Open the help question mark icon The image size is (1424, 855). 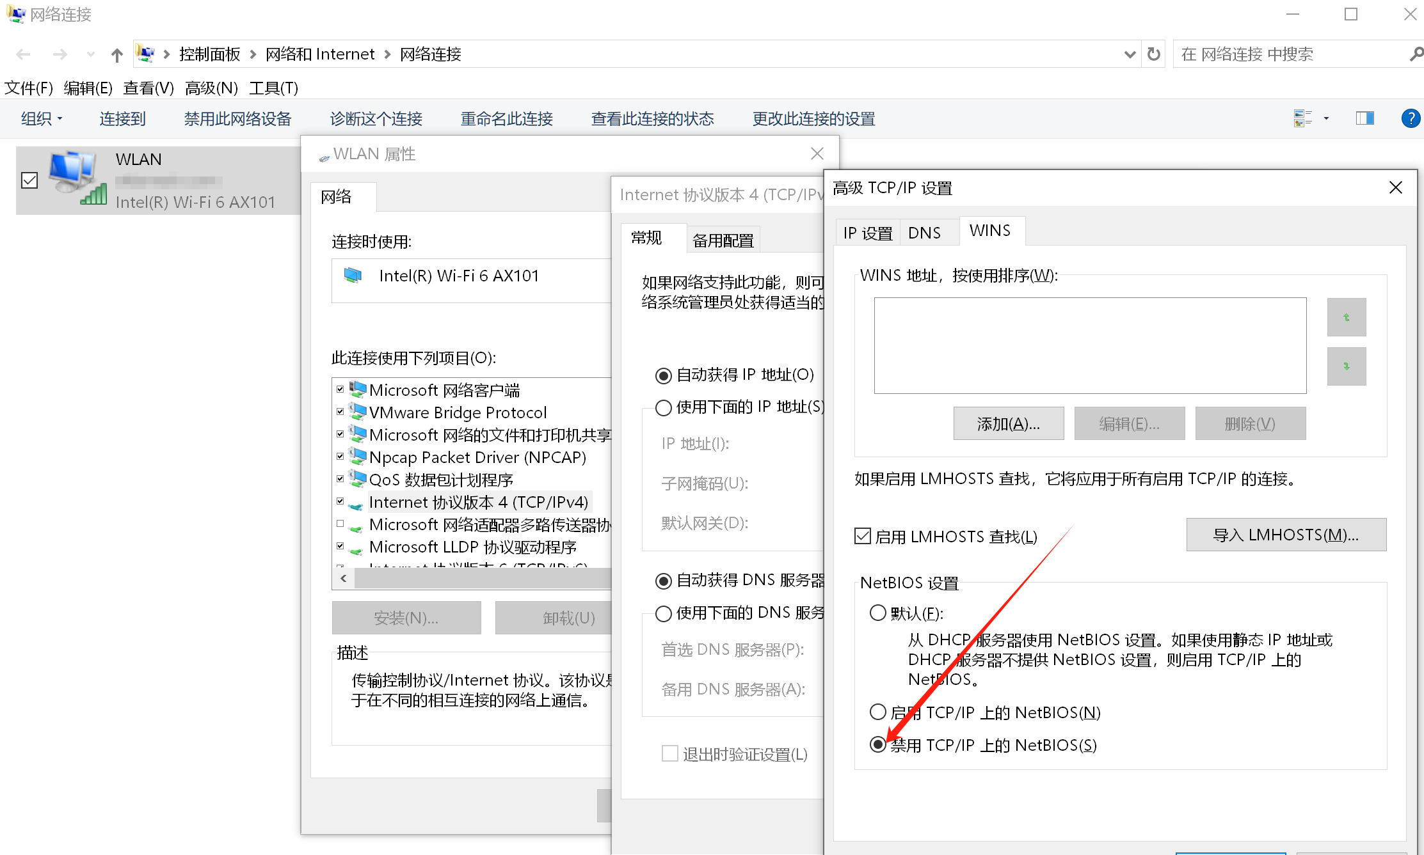[1410, 118]
